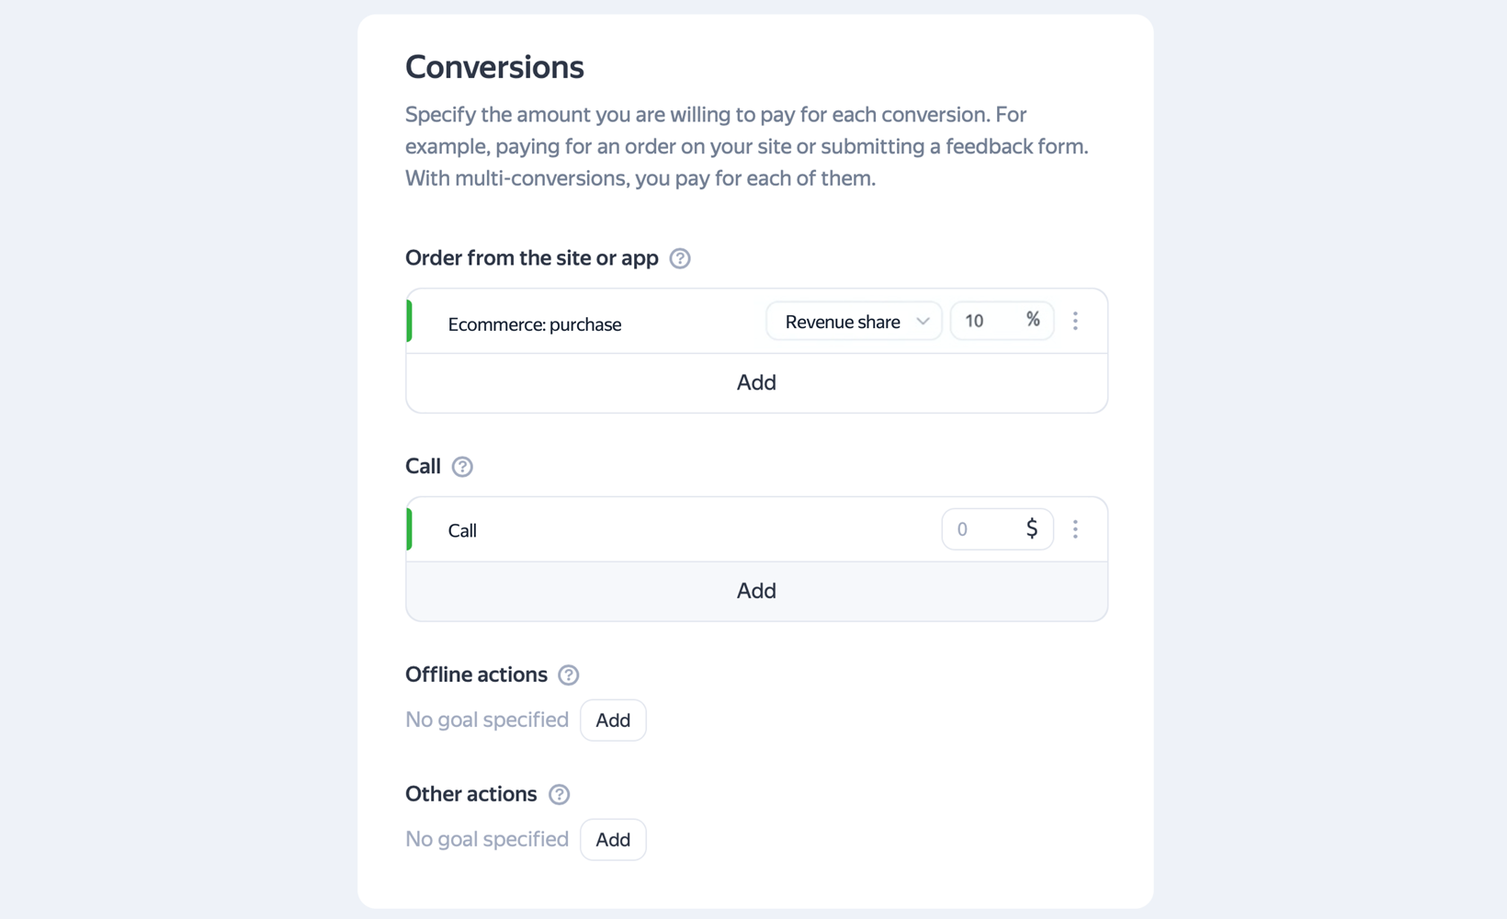1507x919 pixels.
Task: Click the Offline actions help icon
Action: click(x=569, y=675)
